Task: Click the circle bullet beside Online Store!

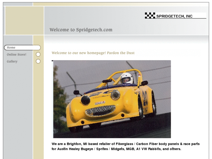Action: pyautogui.click(x=38, y=54)
